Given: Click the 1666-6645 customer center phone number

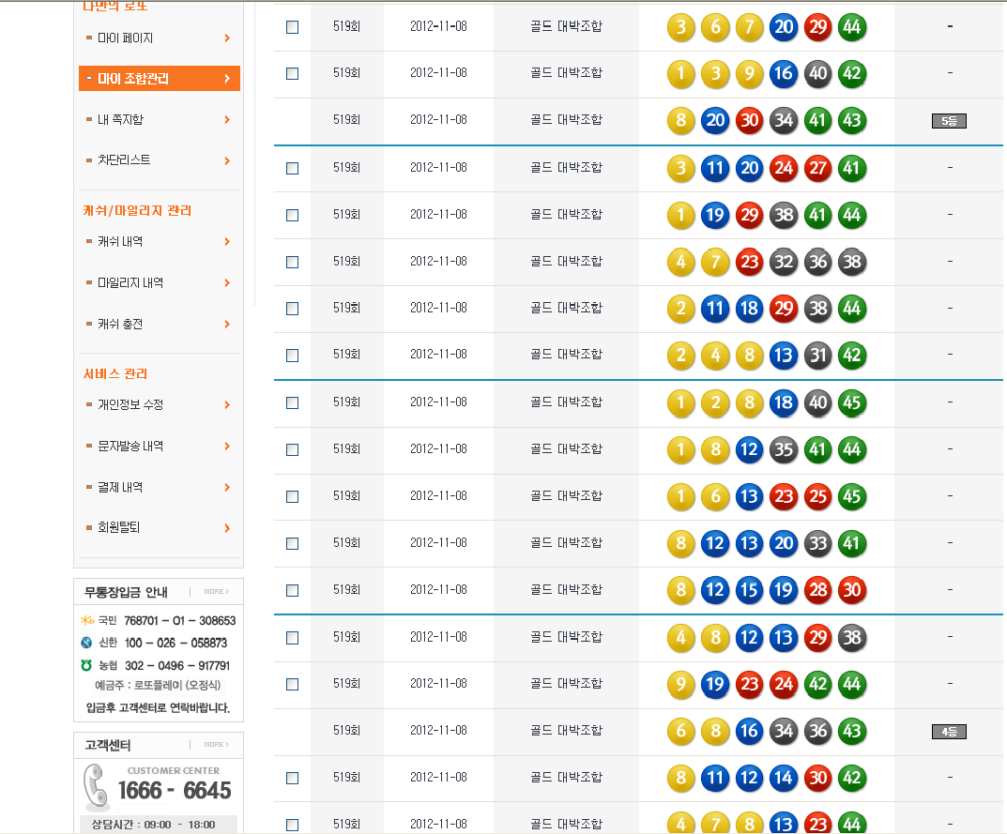Looking at the screenshot, I should point(175,791).
